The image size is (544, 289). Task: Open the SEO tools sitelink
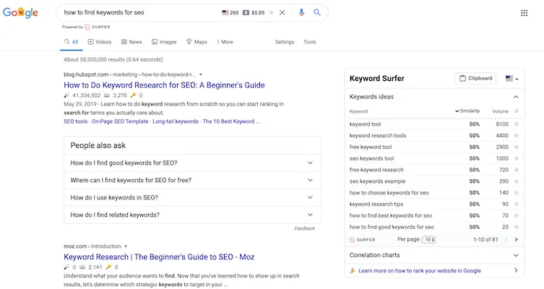point(76,121)
